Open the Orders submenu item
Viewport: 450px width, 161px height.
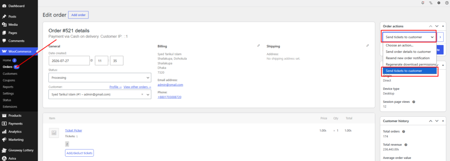tap(7, 67)
